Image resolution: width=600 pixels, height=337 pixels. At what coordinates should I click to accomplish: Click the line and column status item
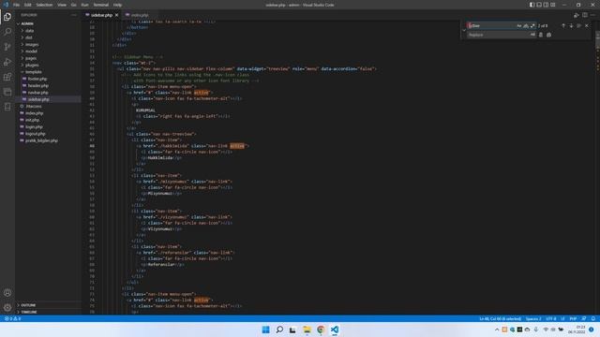pyautogui.click(x=500, y=318)
